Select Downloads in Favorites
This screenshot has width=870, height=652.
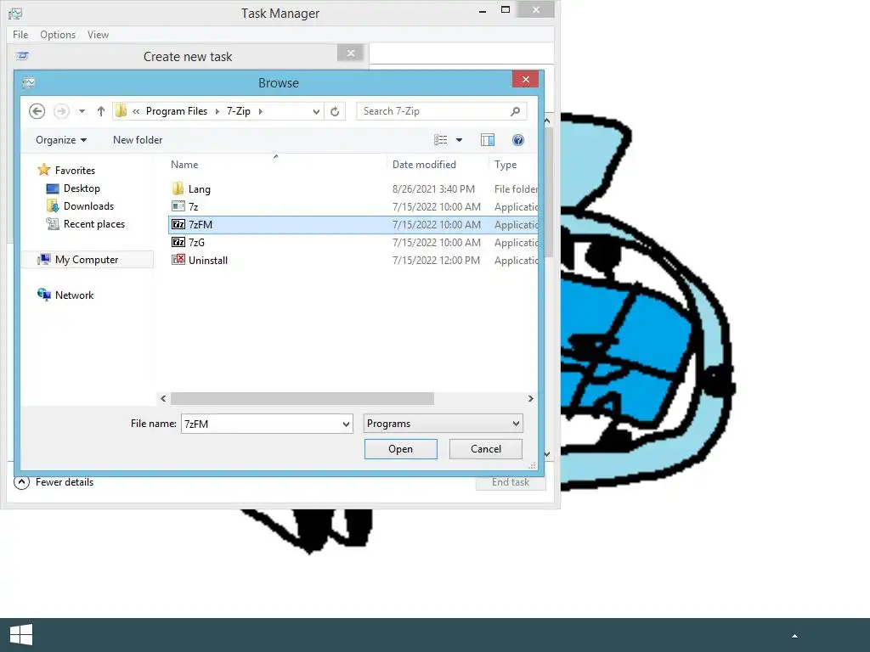coord(81,206)
